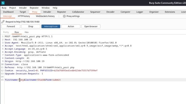Switch to the Target tab
186x104 pixels.
click(23, 12)
